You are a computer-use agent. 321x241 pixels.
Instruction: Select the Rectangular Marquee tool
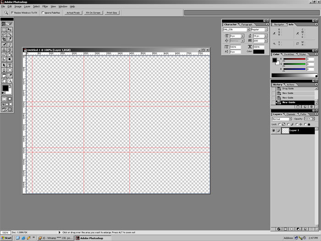click(4, 29)
